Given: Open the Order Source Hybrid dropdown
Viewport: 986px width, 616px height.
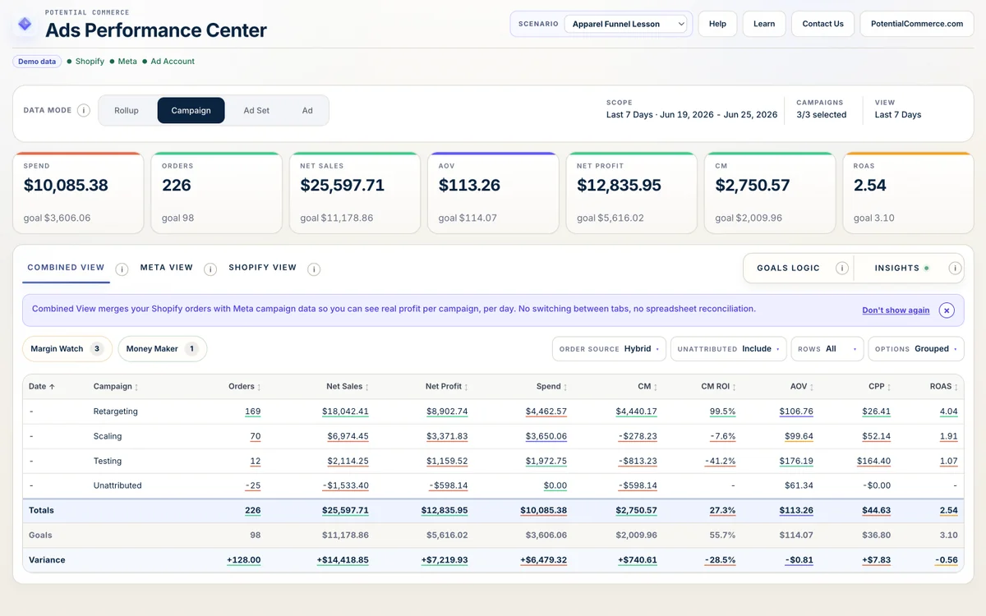Looking at the screenshot, I should click(609, 349).
